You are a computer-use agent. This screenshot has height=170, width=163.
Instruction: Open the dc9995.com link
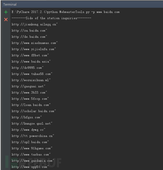[x=27, y=68]
